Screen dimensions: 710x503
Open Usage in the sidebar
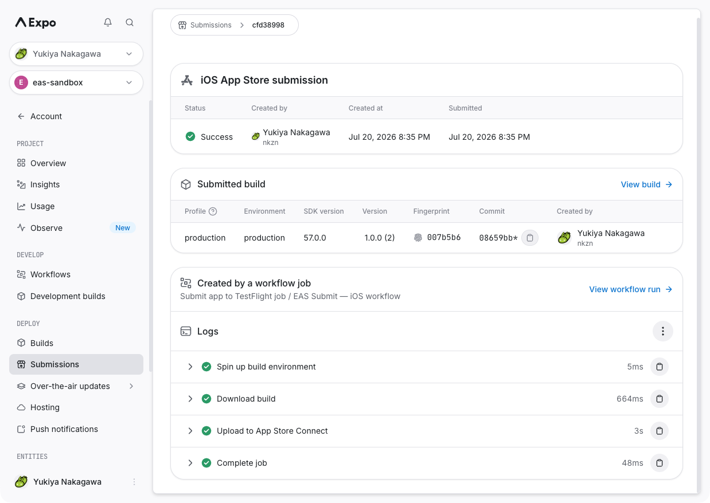76,206
